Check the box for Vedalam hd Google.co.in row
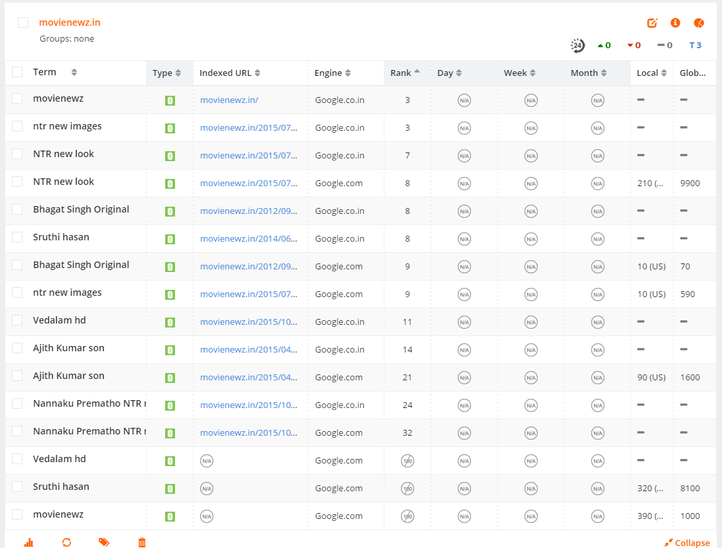The width and height of the screenshot is (722, 548). (x=17, y=321)
